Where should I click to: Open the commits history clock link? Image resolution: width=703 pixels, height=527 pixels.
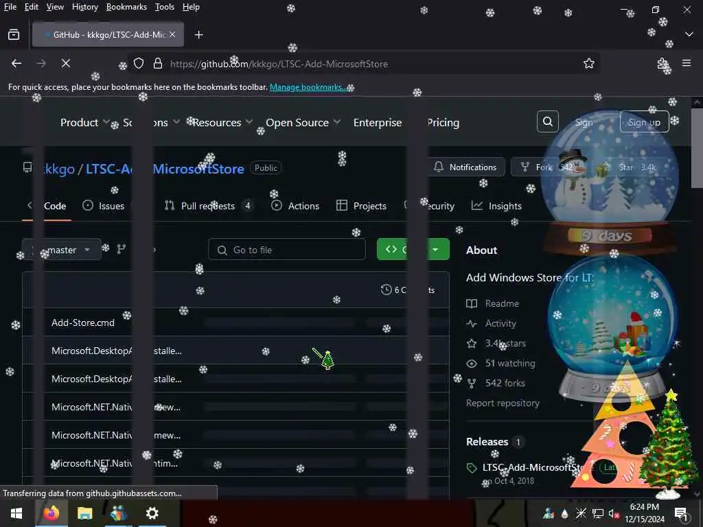coord(408,290)
